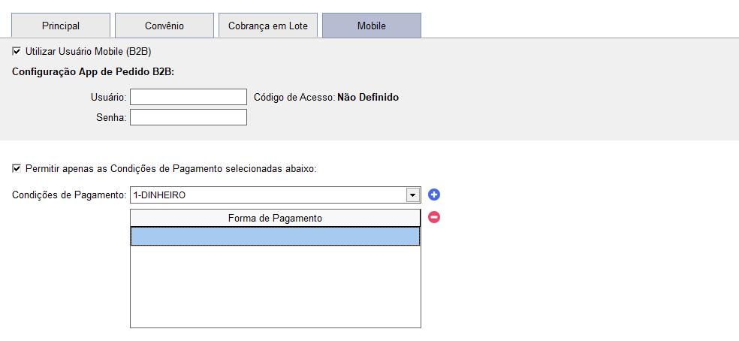Click the Configuração App de Pedido B2B heading
The width and height of the screenshot is (739, 341).
(x=93, y=72)
